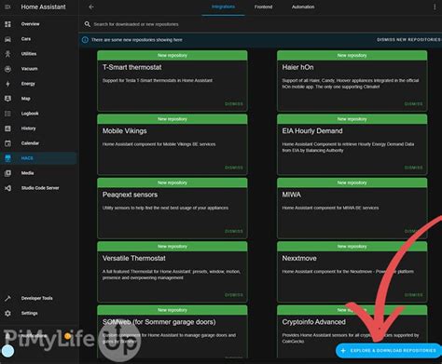Image resolution: width=442 pixels, height=364 pixels.
Task: Click the Studio Code Server icon
Action: click(7, 188)
